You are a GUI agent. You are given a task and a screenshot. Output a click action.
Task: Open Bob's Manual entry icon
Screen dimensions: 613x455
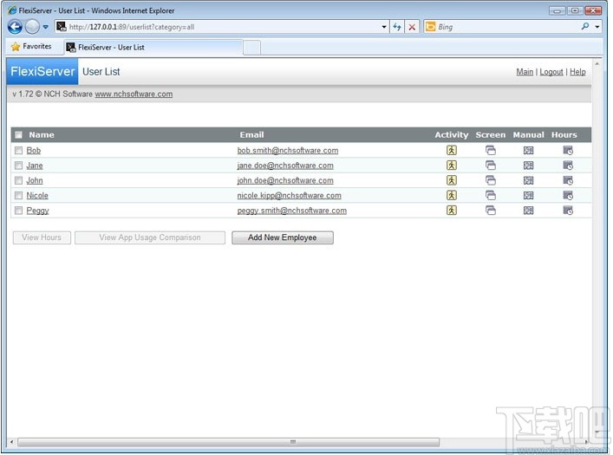tap(529, 151)
